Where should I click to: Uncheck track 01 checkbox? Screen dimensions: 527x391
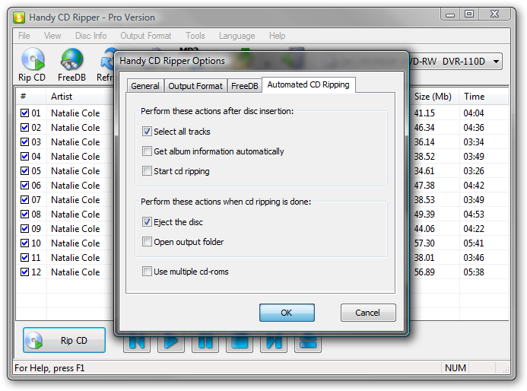tap(24, 113)
